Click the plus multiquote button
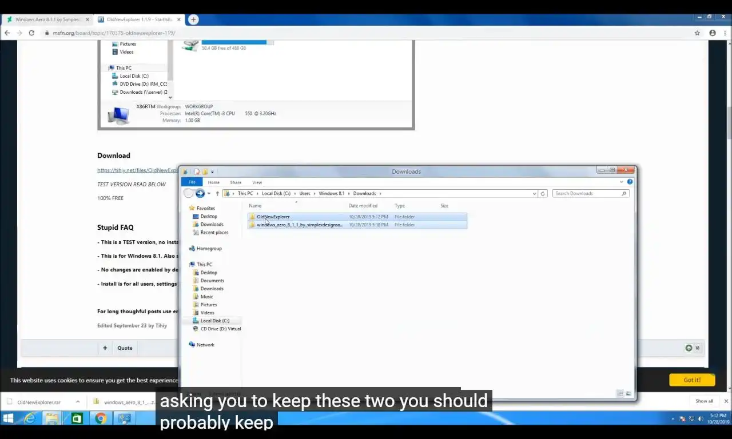This screenshot has height=439, width=732. click(105, 348)
